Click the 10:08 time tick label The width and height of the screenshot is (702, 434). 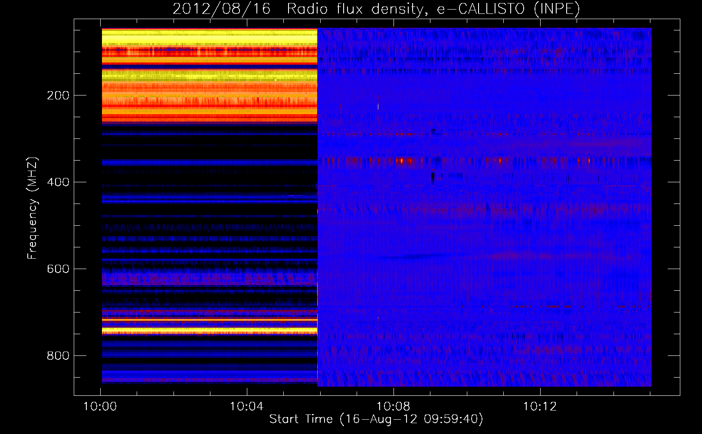pyautogui.click(x=394, y=407)
